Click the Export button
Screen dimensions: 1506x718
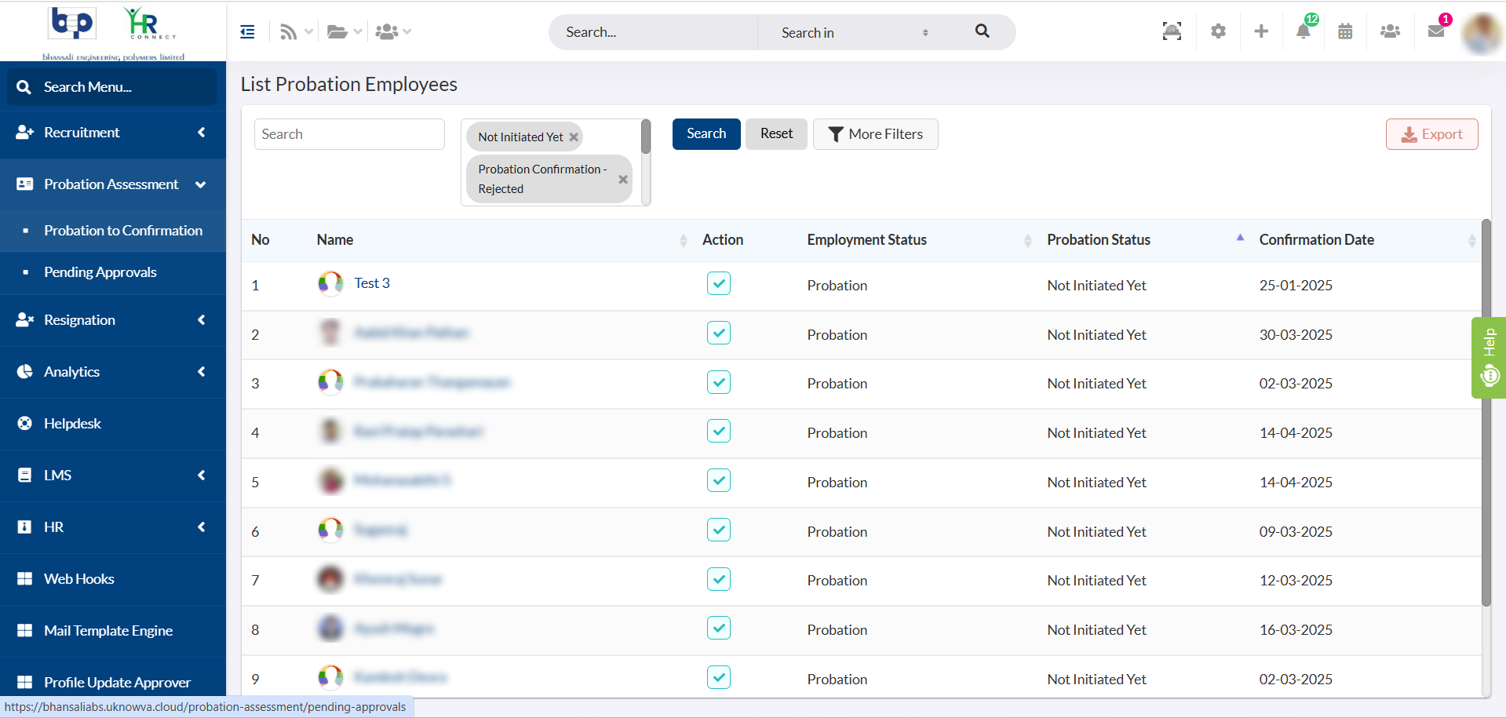pyautogui.click(x=1431, y=134)
